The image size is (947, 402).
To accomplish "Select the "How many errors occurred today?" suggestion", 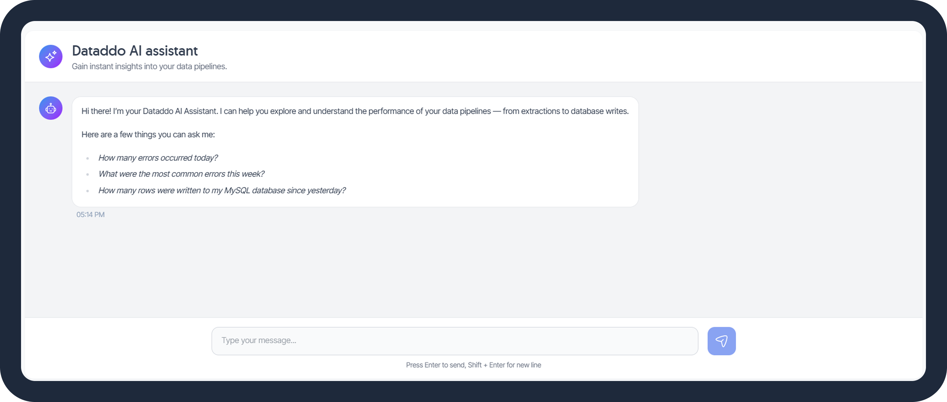I will click(x=158, y=158).
